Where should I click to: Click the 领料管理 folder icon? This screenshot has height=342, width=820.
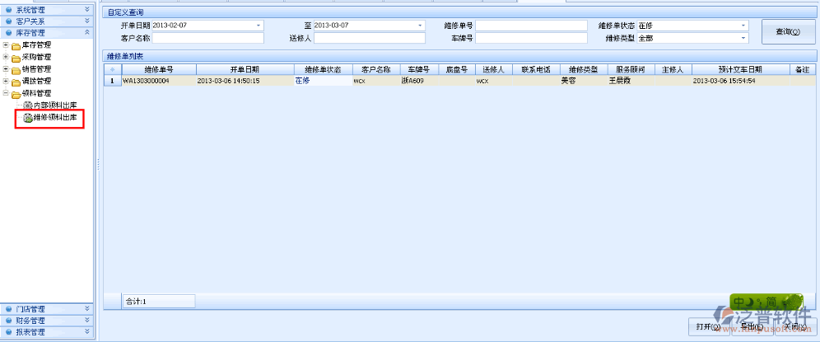pos(16,94)
